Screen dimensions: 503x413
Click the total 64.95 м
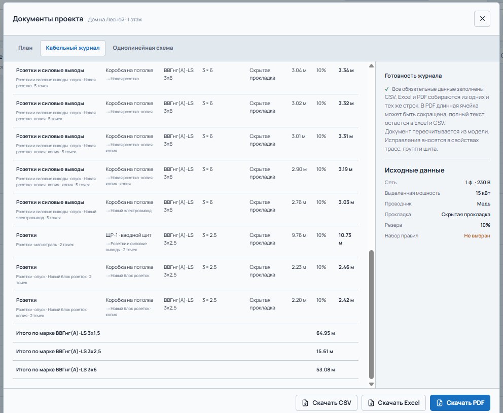(x=326, y=333)
